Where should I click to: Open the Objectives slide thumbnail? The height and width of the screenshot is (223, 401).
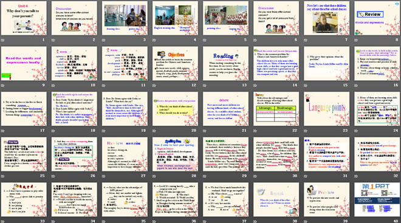click(x=175, y=63)
